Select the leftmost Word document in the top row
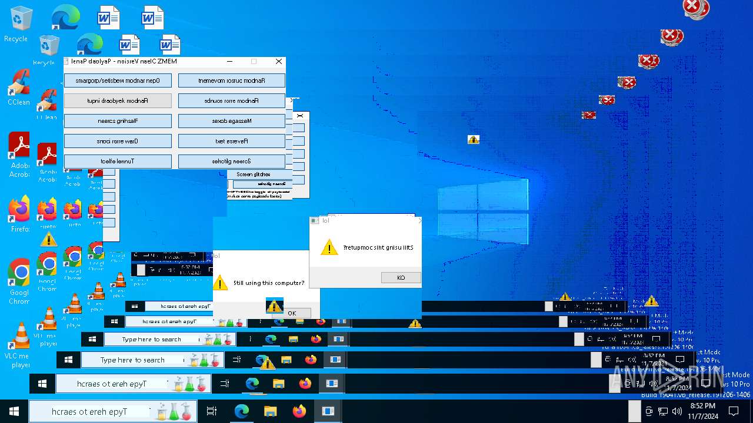The width and height of the screenshot is (753, 423). [108, 18]
